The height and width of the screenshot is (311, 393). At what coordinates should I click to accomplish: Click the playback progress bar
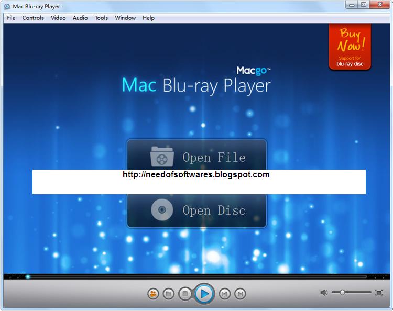[x=196, y=276]
